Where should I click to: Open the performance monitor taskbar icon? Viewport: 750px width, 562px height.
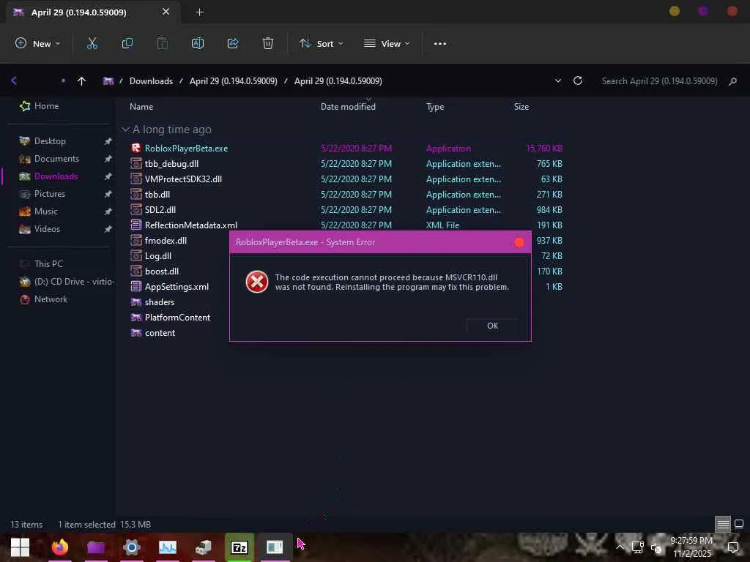tap(168, 547)
